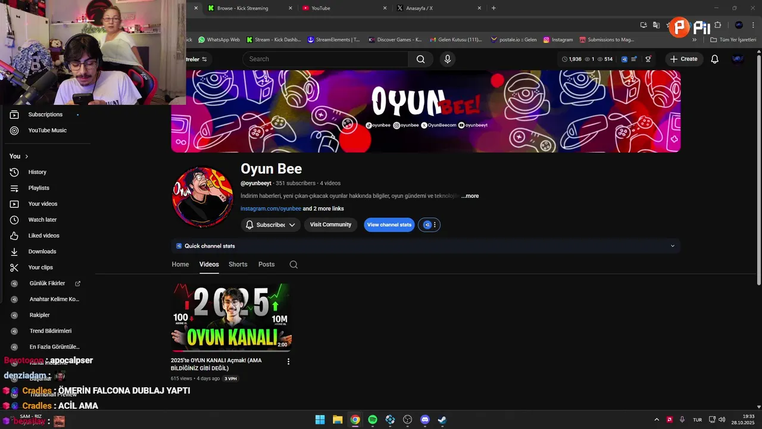Open Rakipler in the sidebar
Viewport: 762px width, 429px height.
[x=39, y=315]
